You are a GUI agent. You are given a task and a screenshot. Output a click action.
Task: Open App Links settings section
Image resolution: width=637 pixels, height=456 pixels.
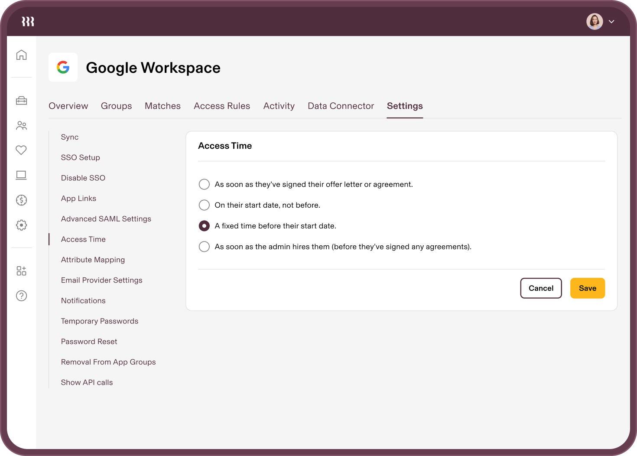[x=79, y=198]
